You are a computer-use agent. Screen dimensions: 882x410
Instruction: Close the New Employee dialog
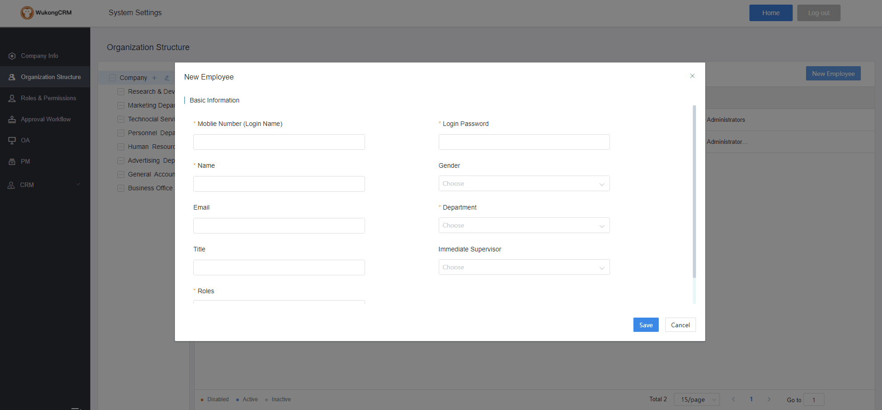[692, 76]
